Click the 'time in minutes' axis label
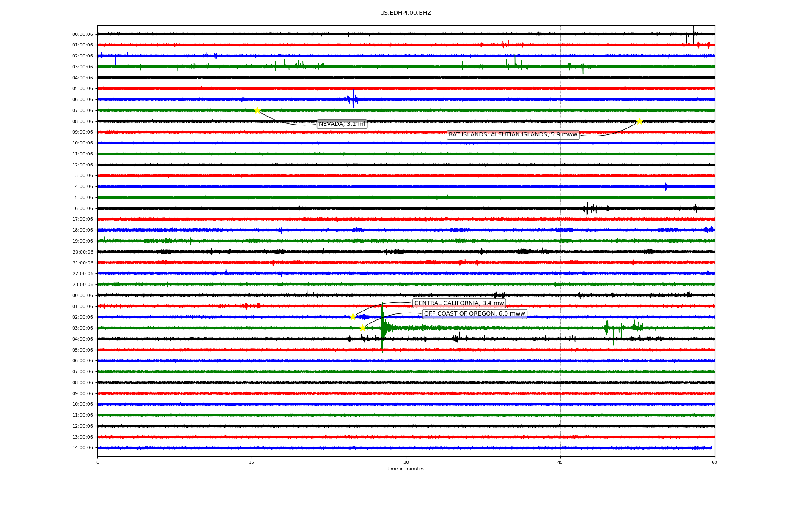Screen dimensions: 812x507 point(405,469)
